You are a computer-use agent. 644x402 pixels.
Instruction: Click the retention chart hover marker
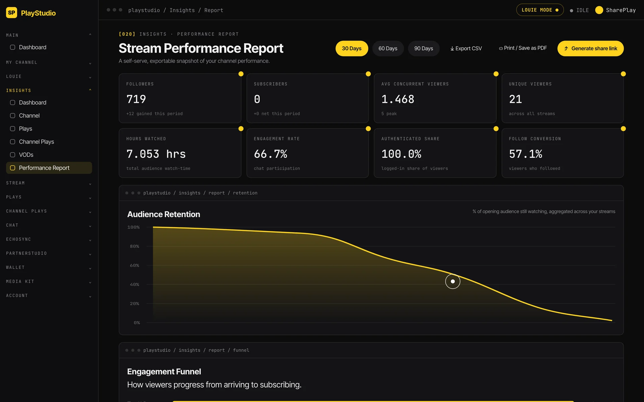coord(452,281)
